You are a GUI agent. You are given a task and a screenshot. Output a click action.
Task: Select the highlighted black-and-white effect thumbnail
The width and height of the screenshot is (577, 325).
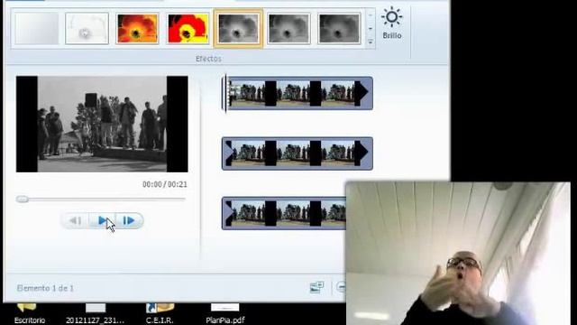pos(238,29)
